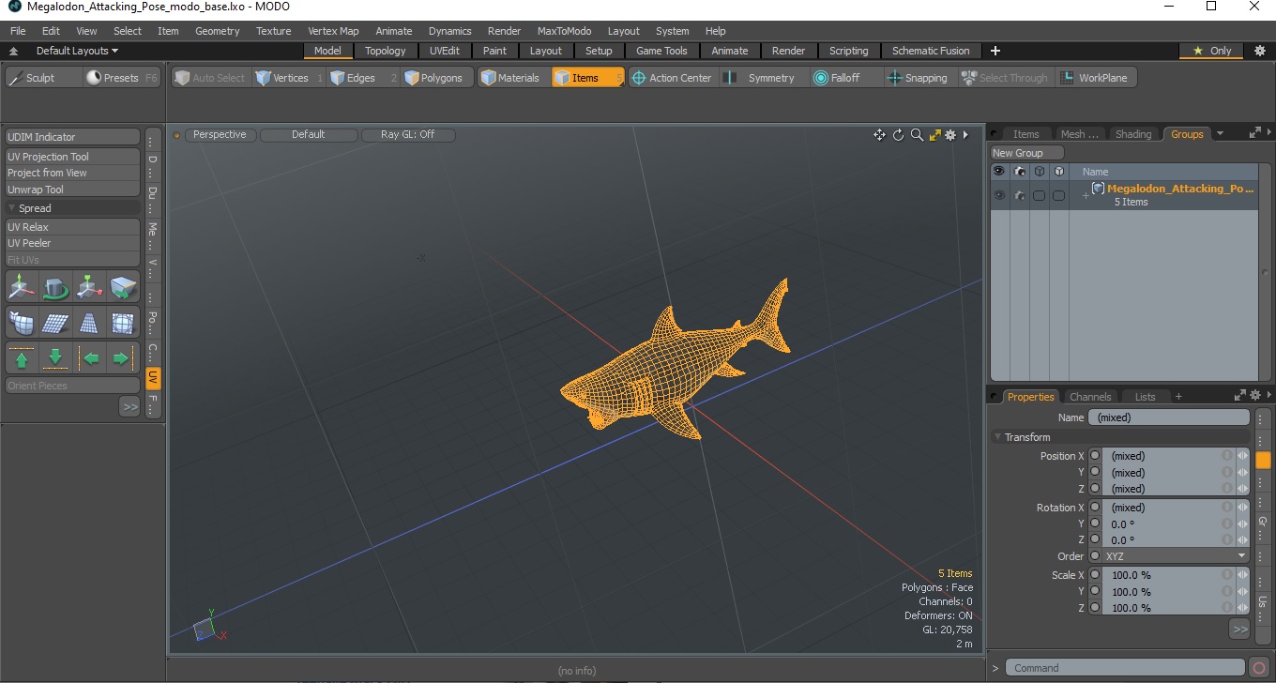1276x683 pixels.
Task: Click the Position Z slider arrows
Action: [x=1242, y=489]
